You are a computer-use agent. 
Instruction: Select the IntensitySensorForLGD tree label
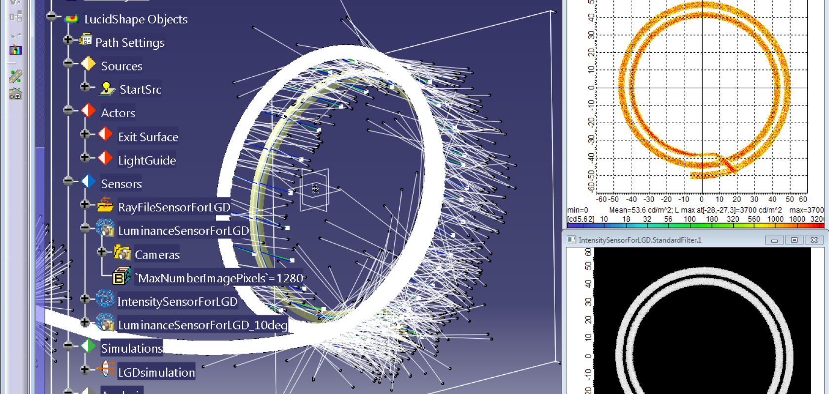[177, 302]
